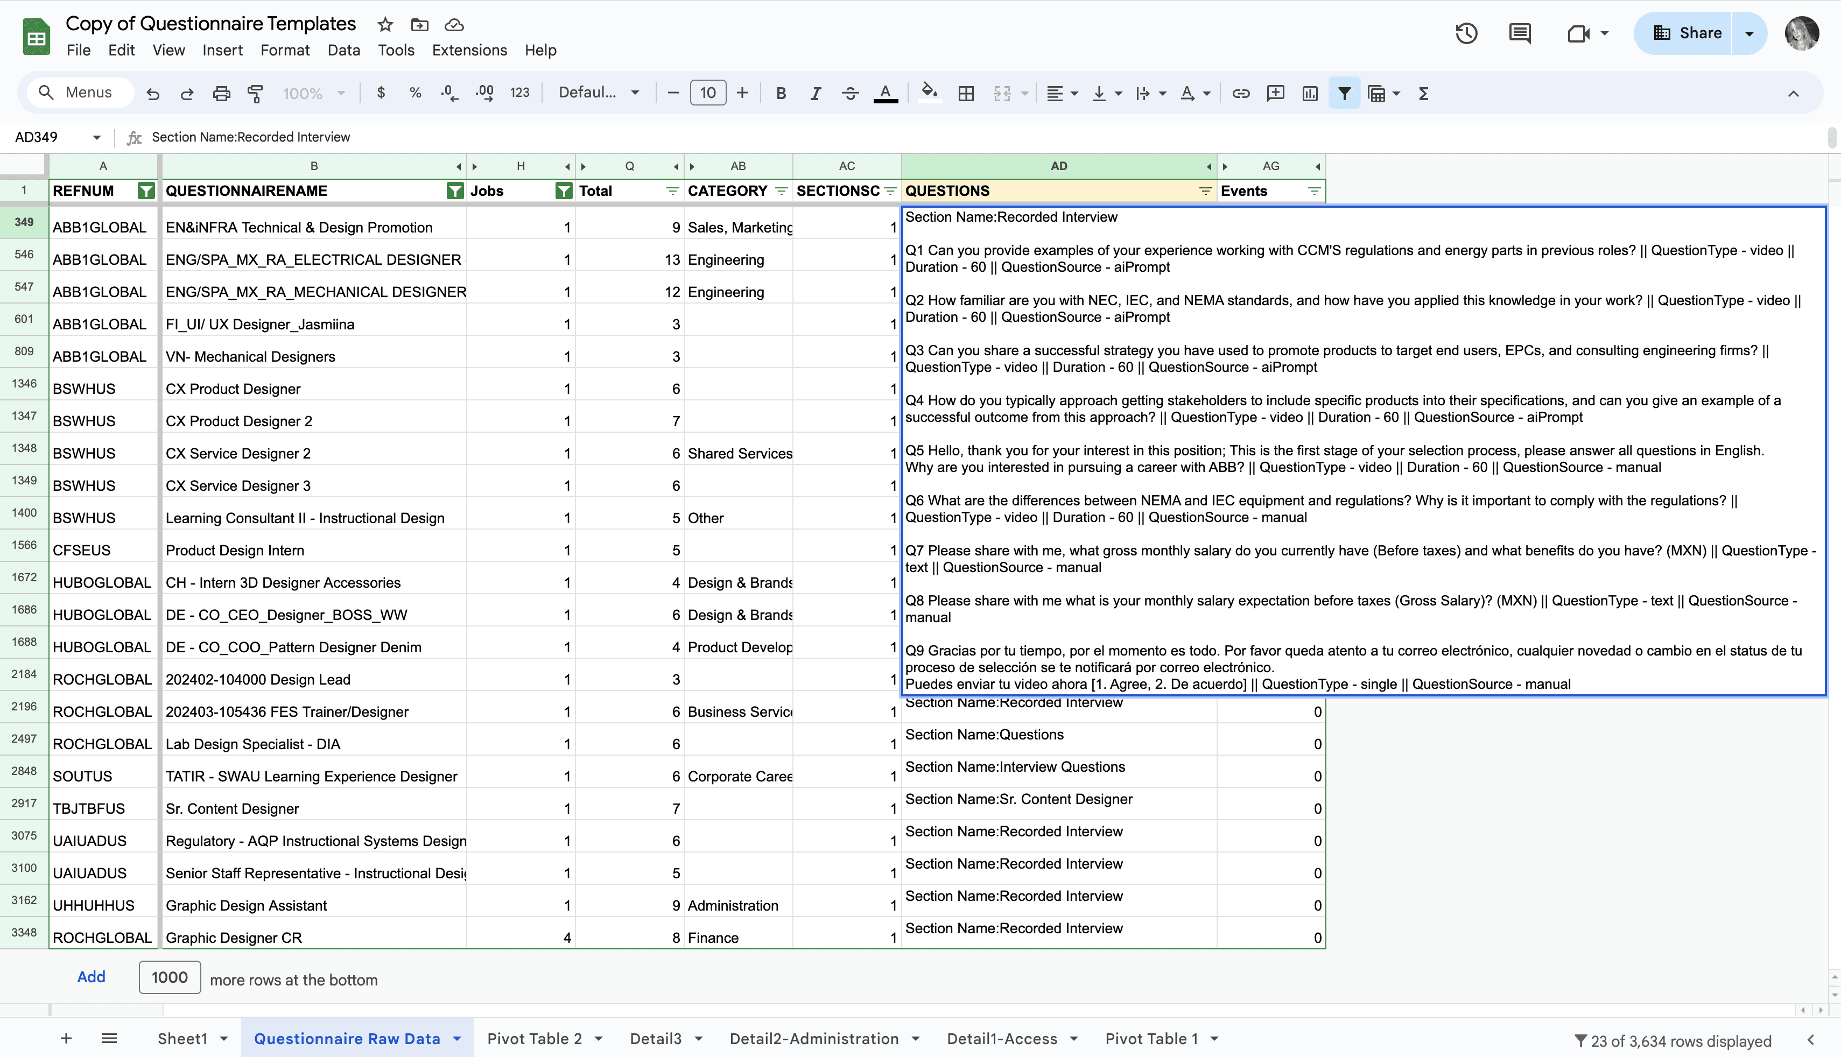Toggle strikethrough formatting
This screenshot has height=1057, width=1841.
850,93
